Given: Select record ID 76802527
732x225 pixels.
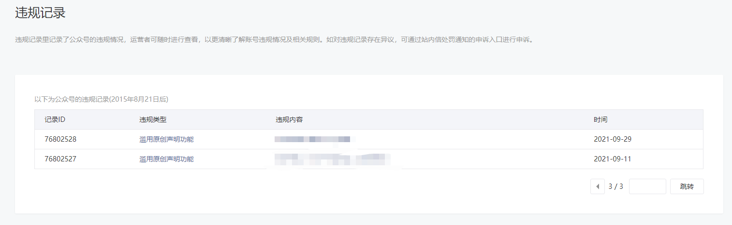Looking at the screenshot, I should point(60,159).
